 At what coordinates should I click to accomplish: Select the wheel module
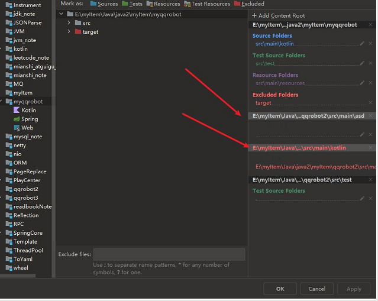pos(17,268)
